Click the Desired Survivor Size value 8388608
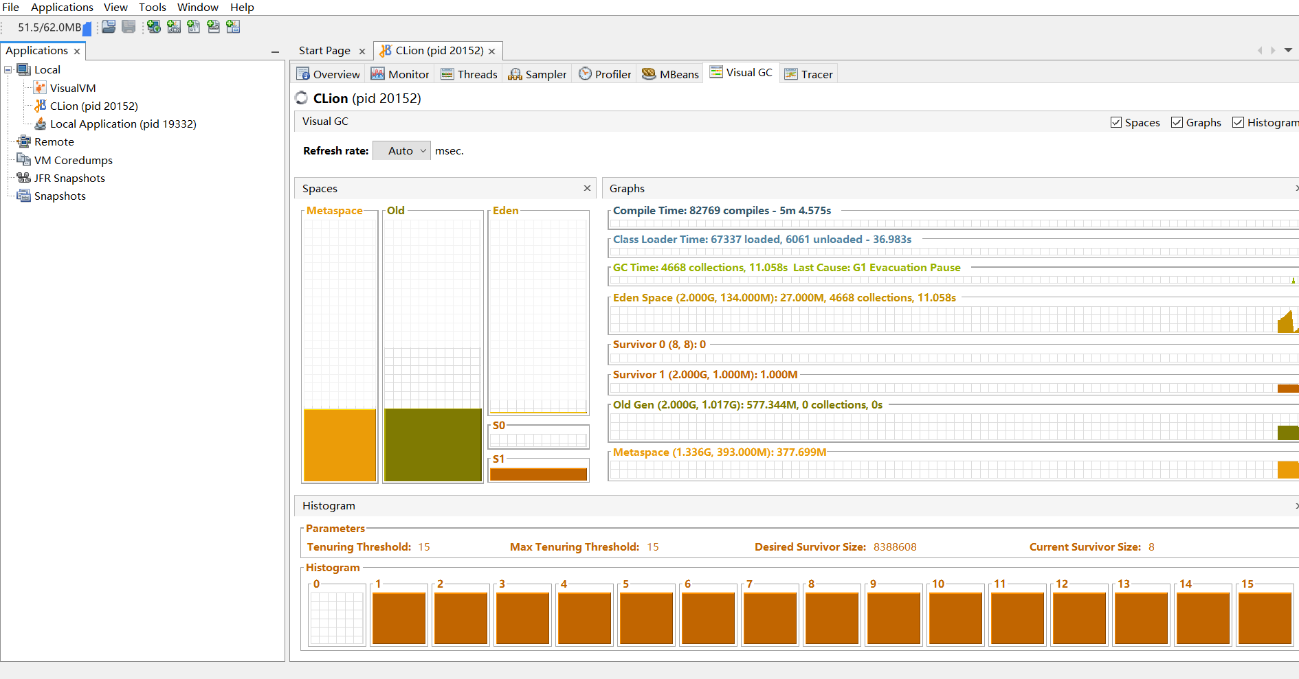This screenshot has width=1299, height=679. [x=895, y=547]
